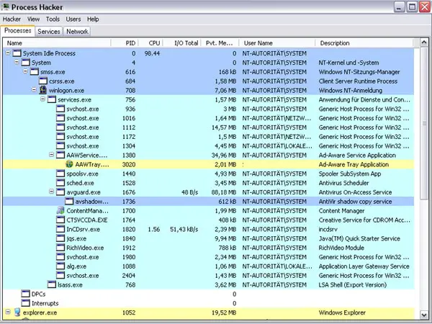The image size is (432, 324).
Task: Click the System Idle Process icon
Action: 17,53
